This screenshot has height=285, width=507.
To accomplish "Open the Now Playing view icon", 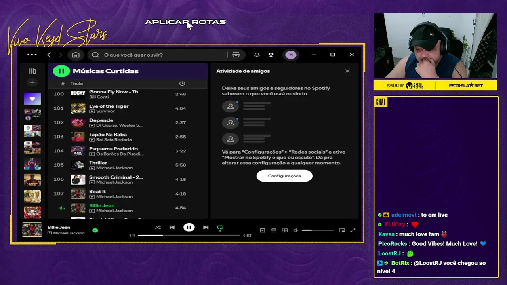I will tap(262, 230).
